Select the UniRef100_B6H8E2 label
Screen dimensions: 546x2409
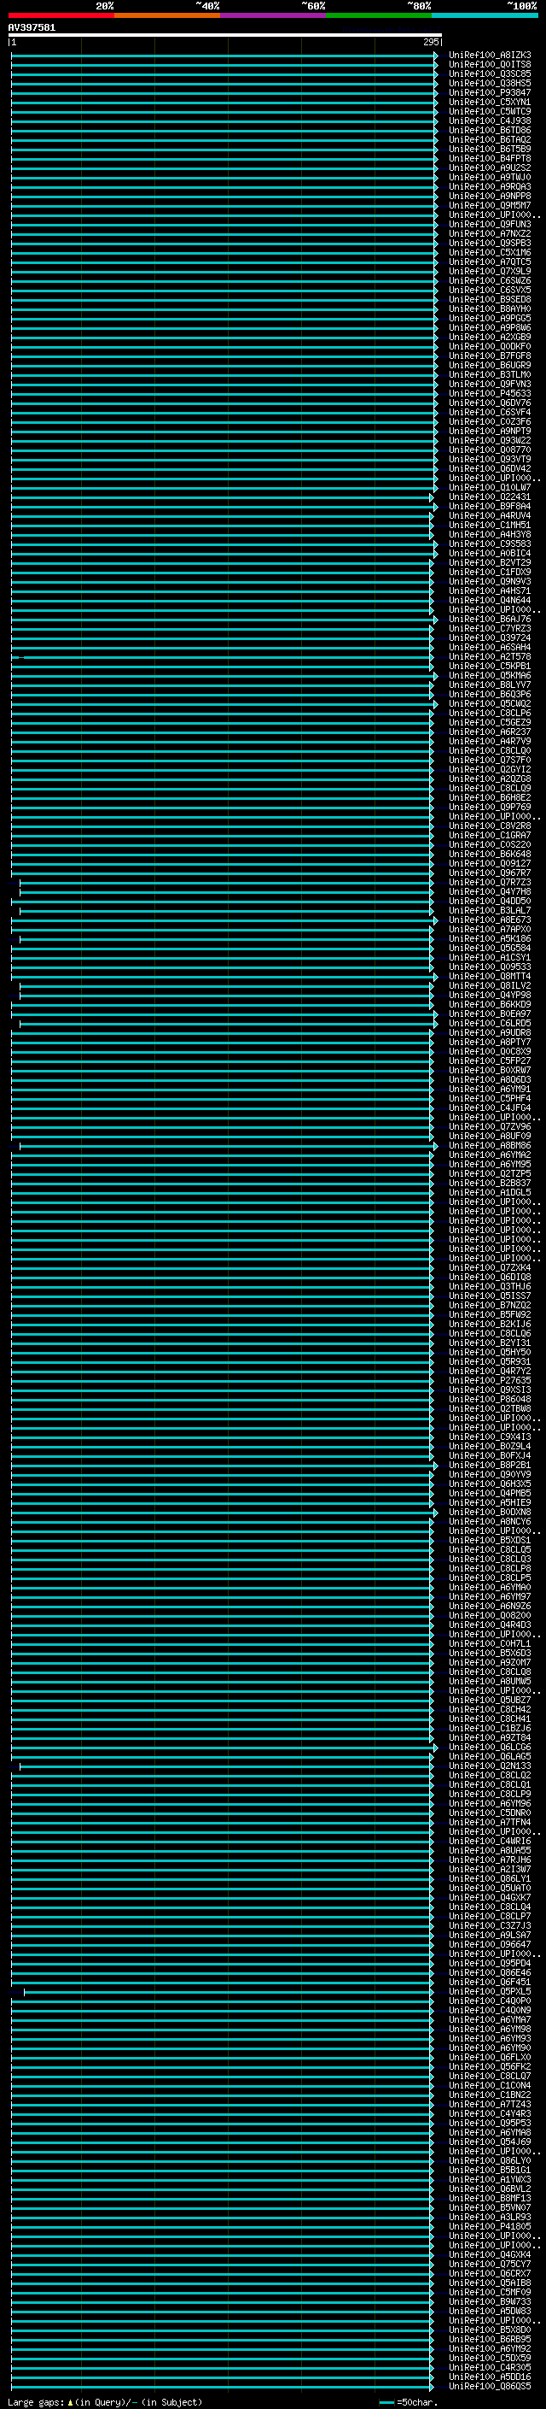click(x=490, y=797)
